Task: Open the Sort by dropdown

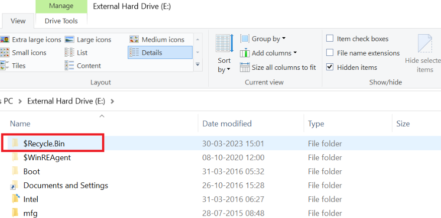Action: pos(224,65)
